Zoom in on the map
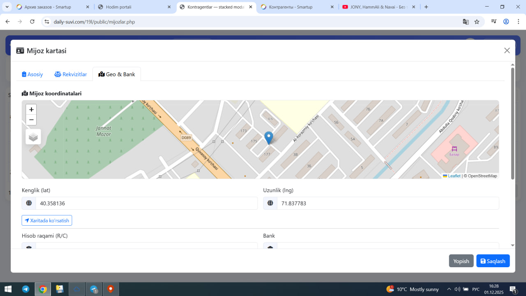526x296 pixels. click(31, 110)
